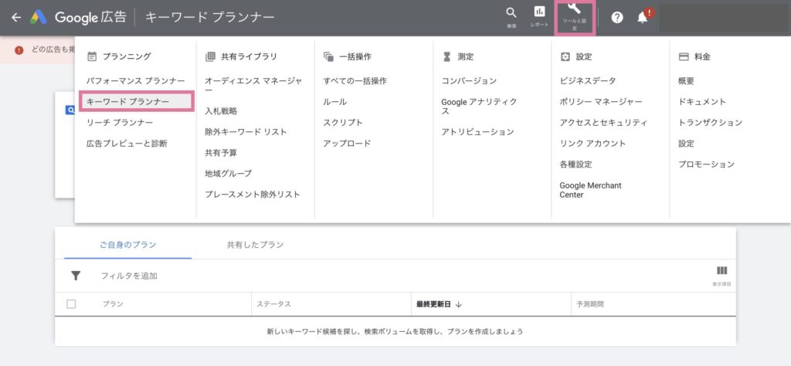Click the ステータス column header
The width and height of the screenshot is (791, 366).
(x=274, y=304)
